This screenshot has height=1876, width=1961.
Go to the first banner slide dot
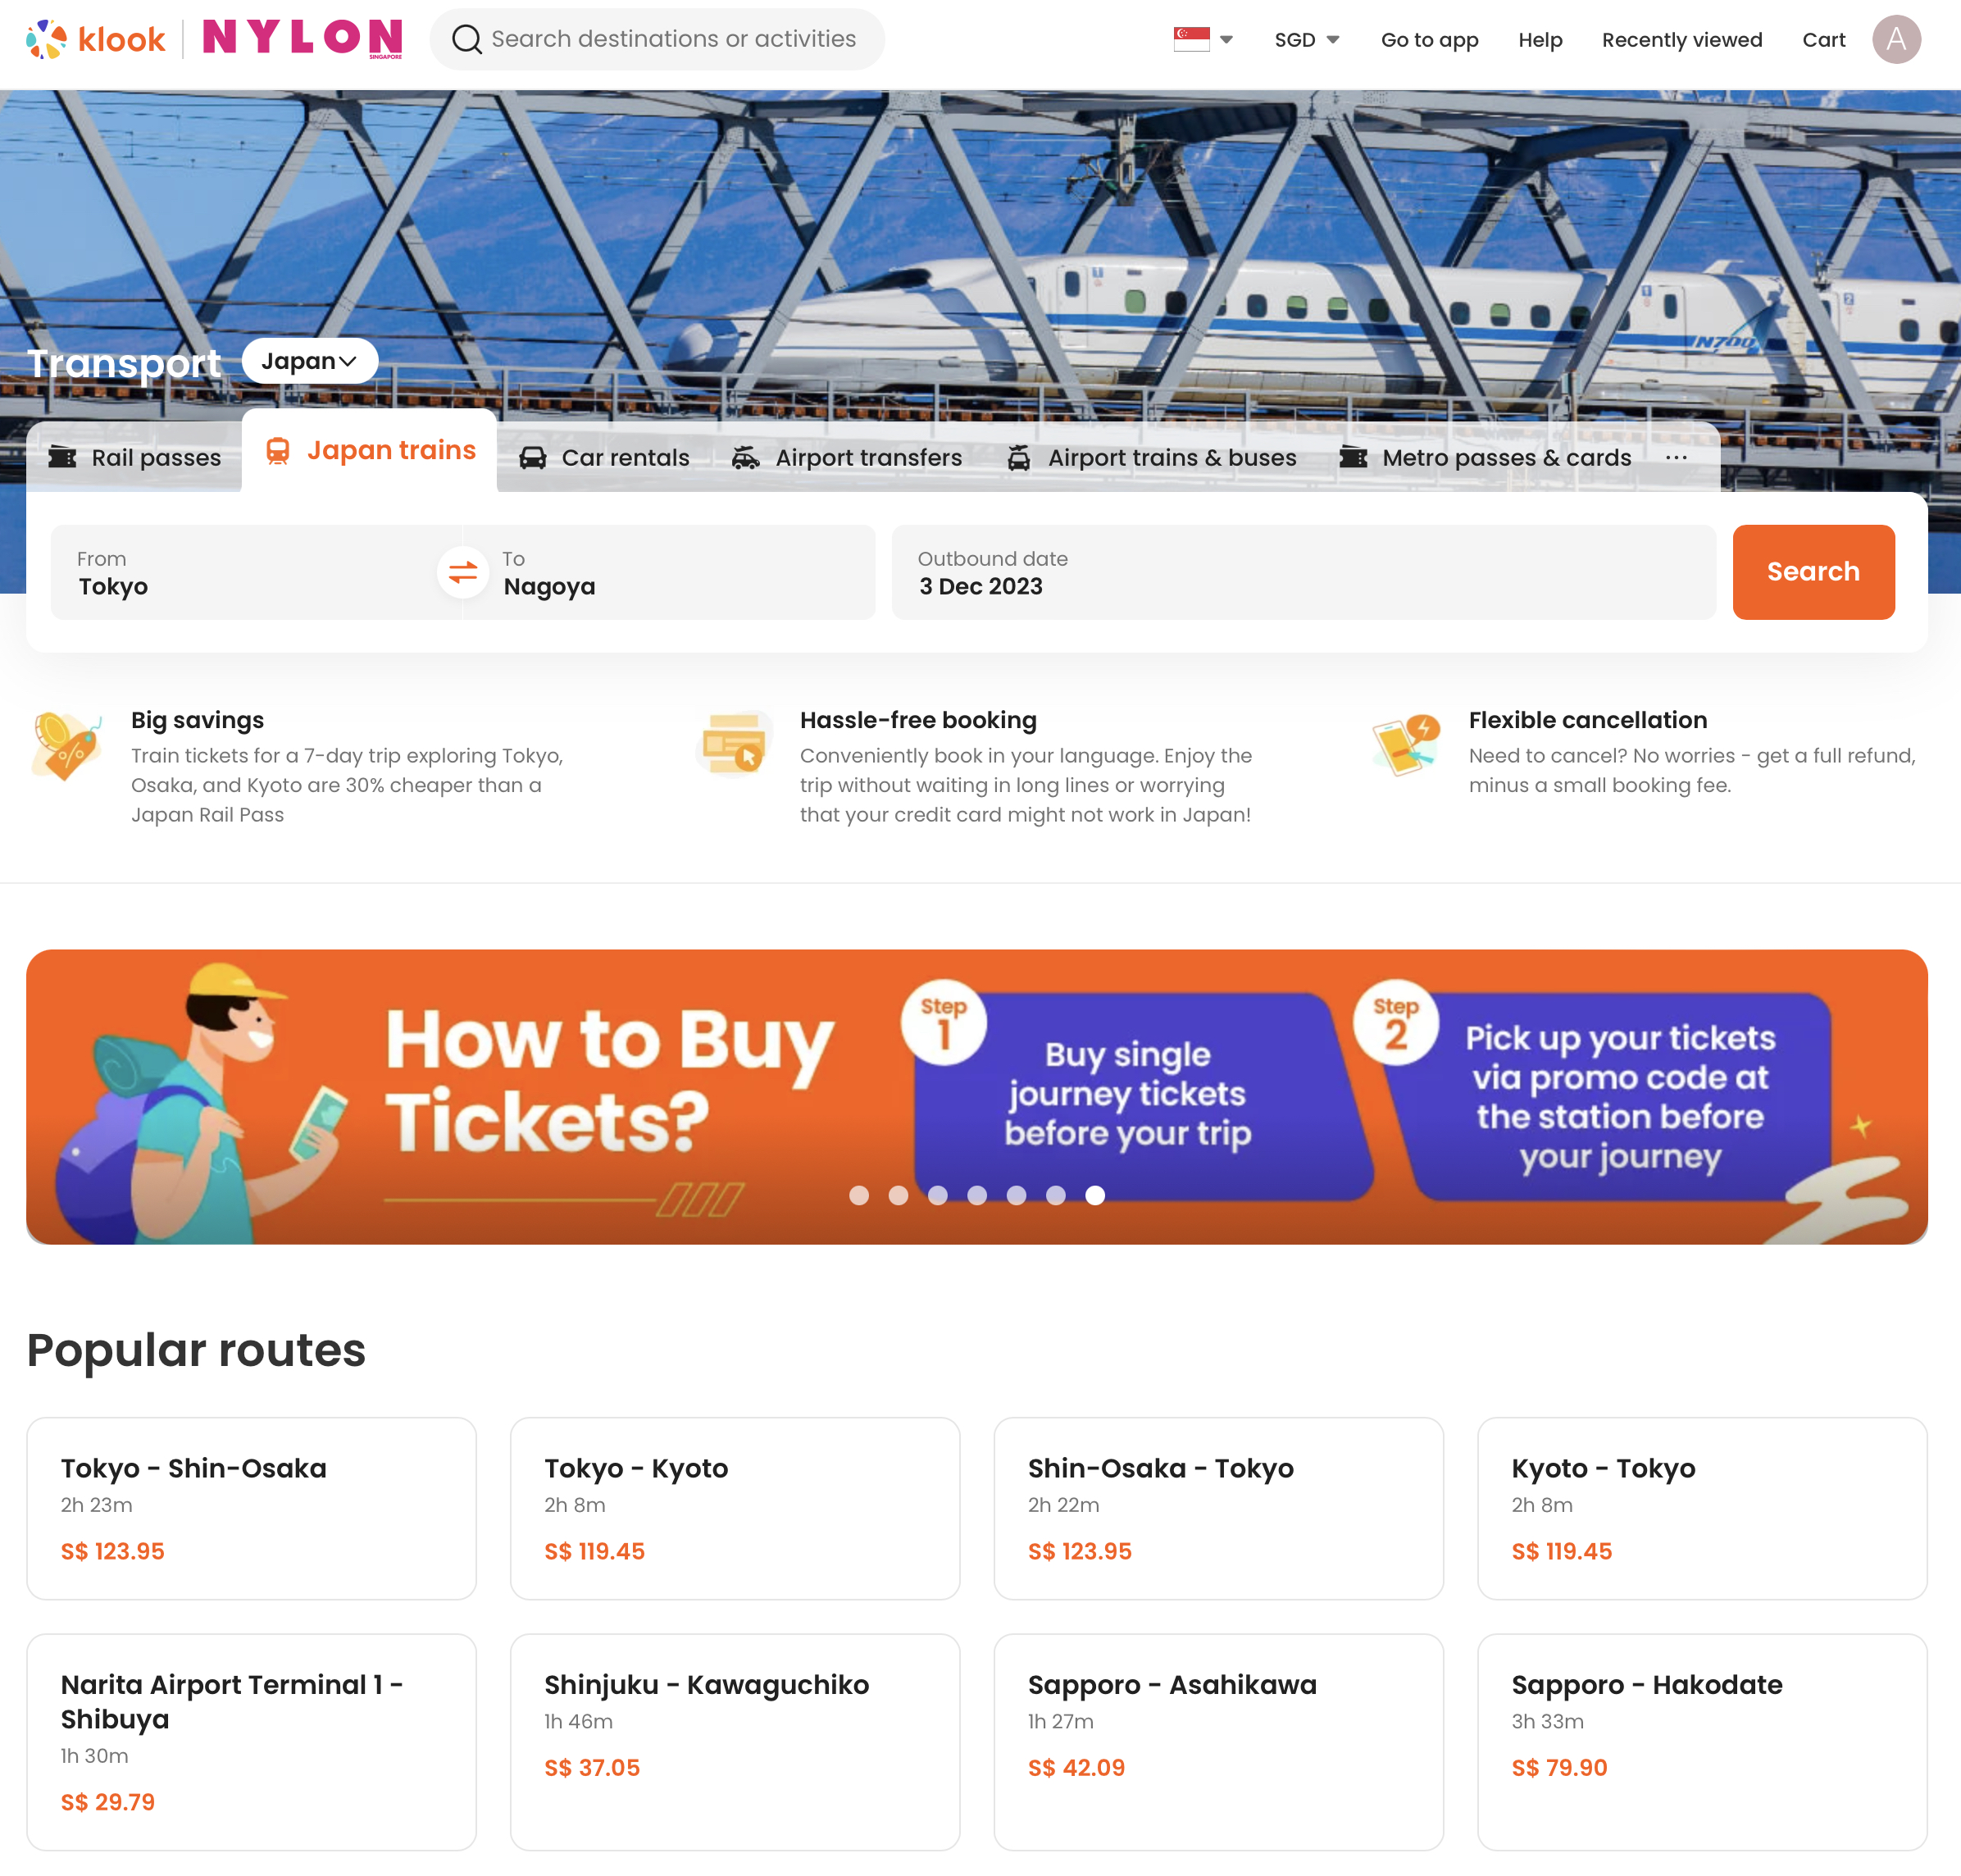pyautogui.click(x=859, y=1196)
